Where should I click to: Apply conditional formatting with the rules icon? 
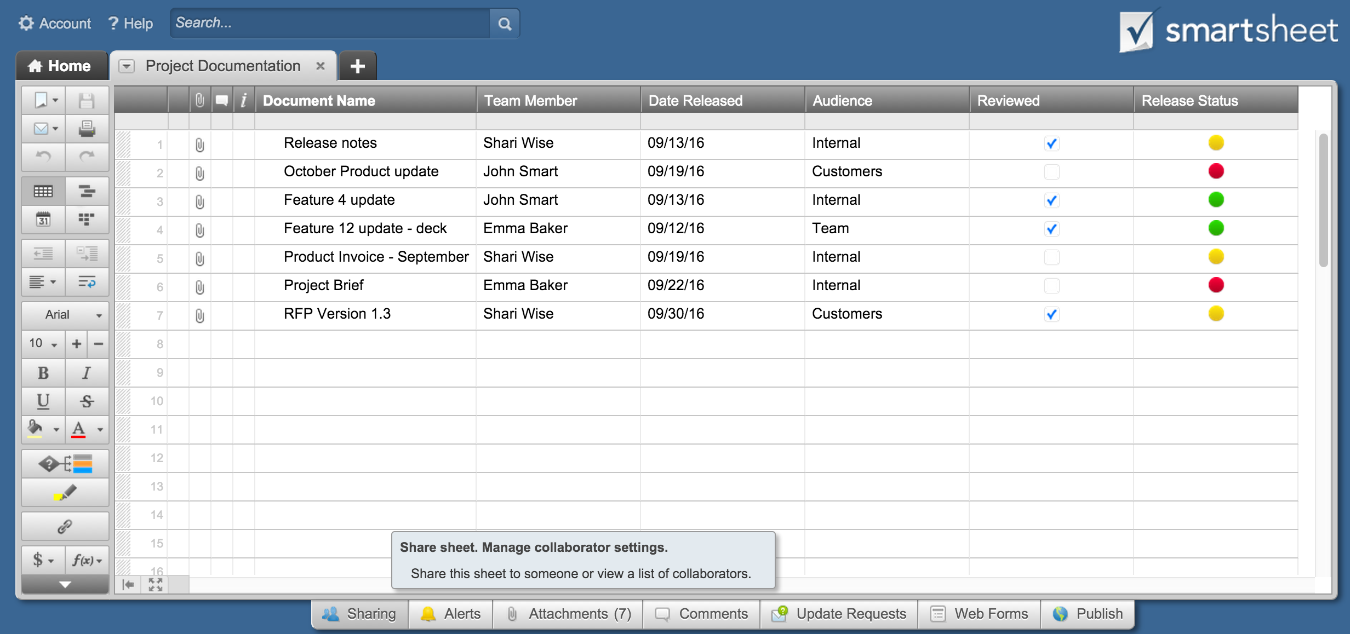tap(65, 463)
